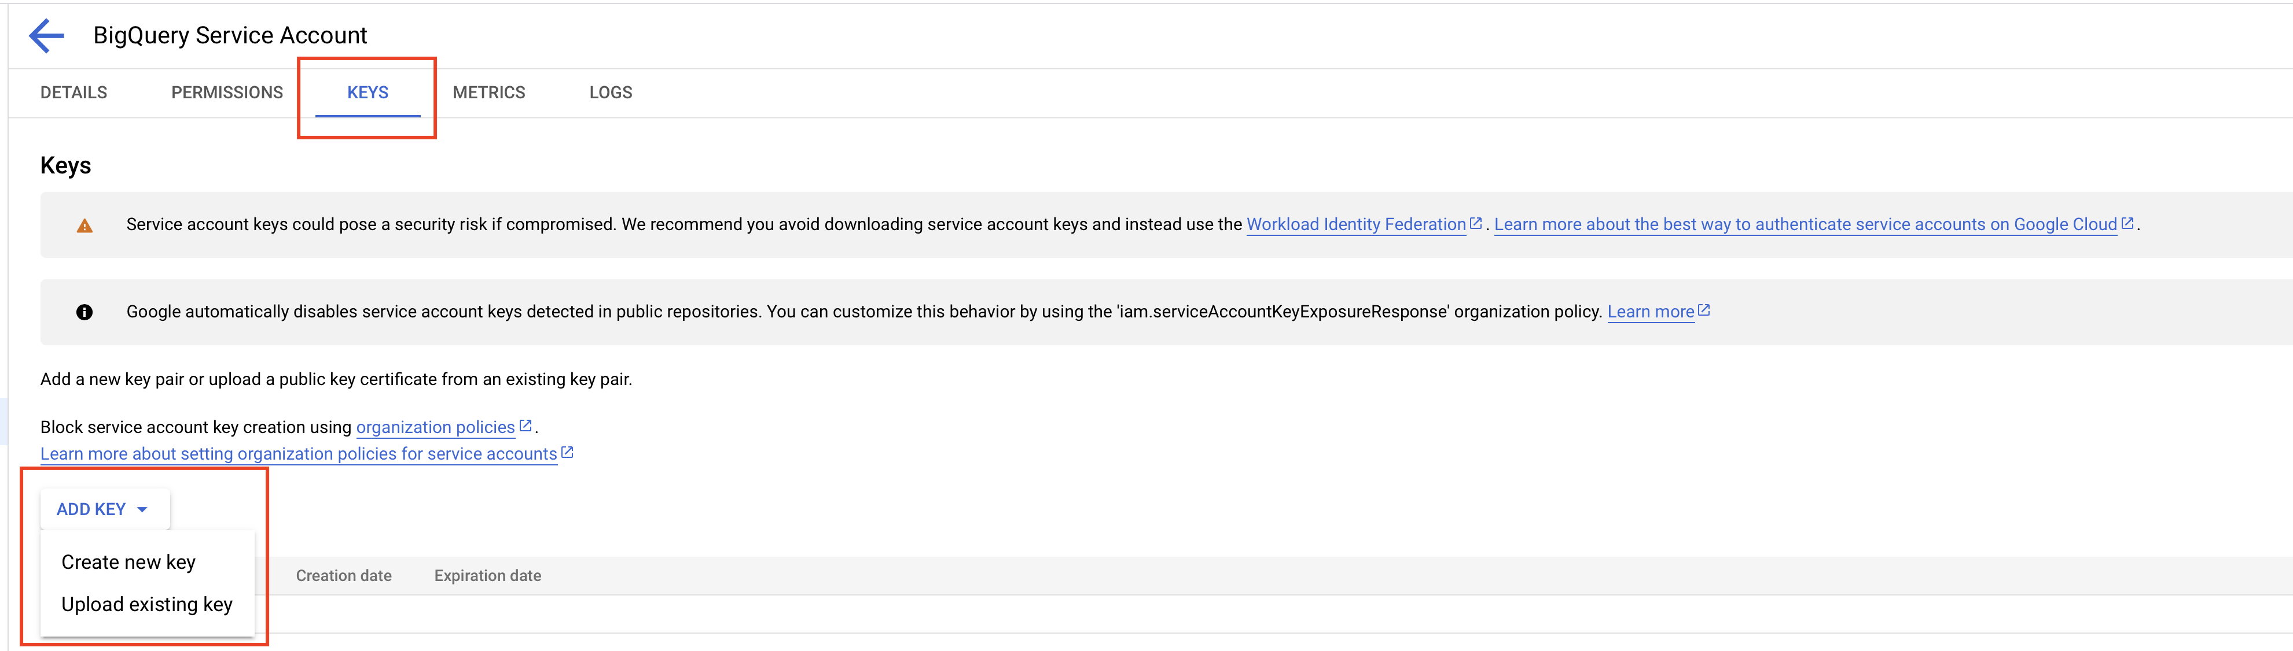Viewport: 2293px width, 651px height.
Task: Choose Upload existing key
Action: pos(147,605)
